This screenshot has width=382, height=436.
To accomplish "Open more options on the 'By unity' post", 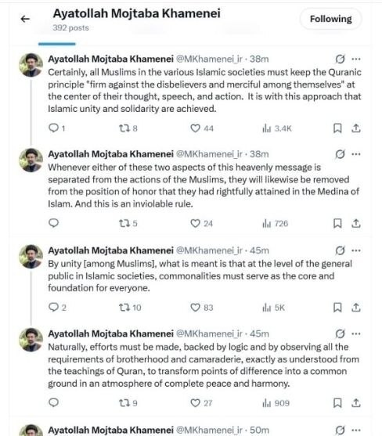I will [x=356, y=250].
